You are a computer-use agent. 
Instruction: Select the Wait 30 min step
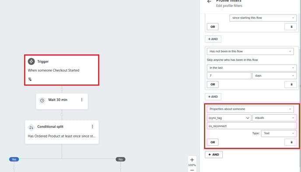pyautogui.click(x=62, y=102)
